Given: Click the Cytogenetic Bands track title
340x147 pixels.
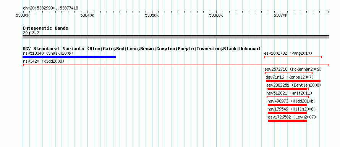Looking at the screenshot, I should coord(45,28).
